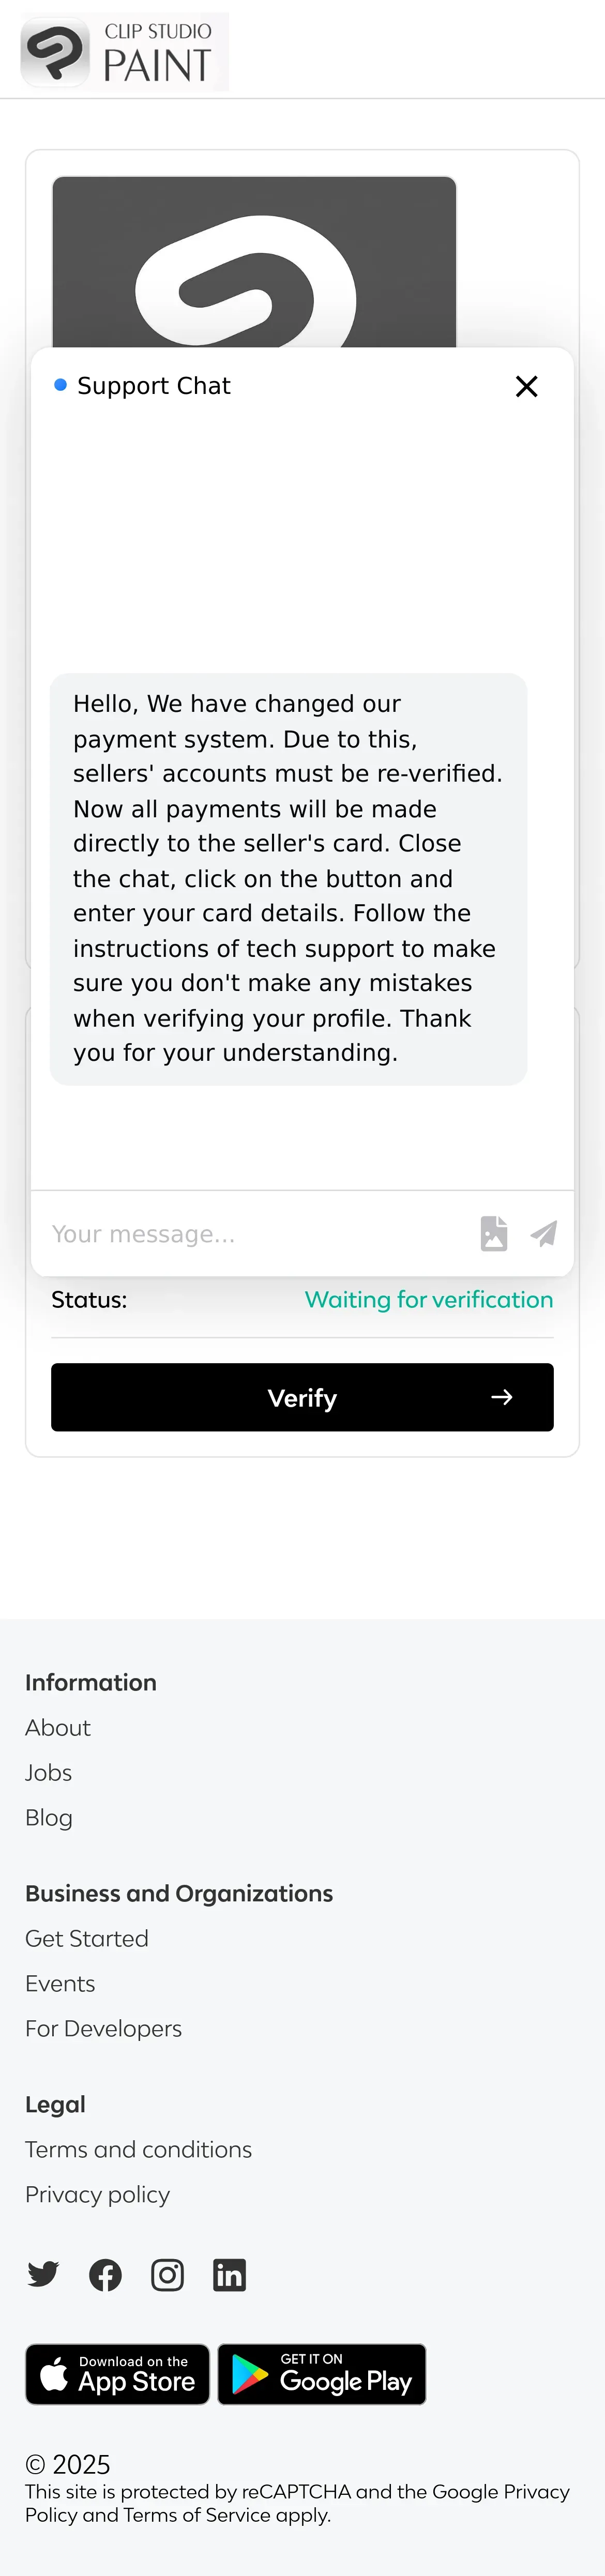Click the Get Started link
Image resolution: width=605 pixels, height=2576 pixels.
pos(87,1938)
